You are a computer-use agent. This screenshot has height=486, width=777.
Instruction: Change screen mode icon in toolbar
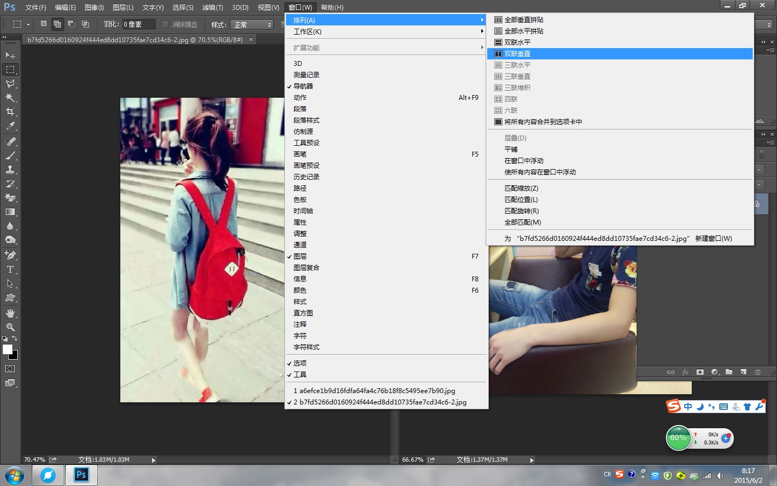10,383
